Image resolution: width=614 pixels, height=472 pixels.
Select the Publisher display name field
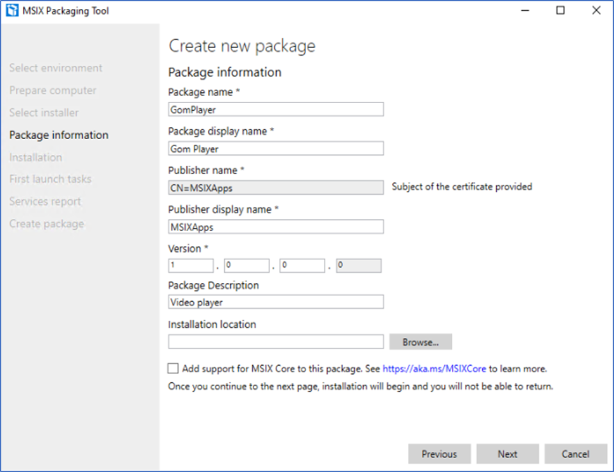click(x=276, y=227)
